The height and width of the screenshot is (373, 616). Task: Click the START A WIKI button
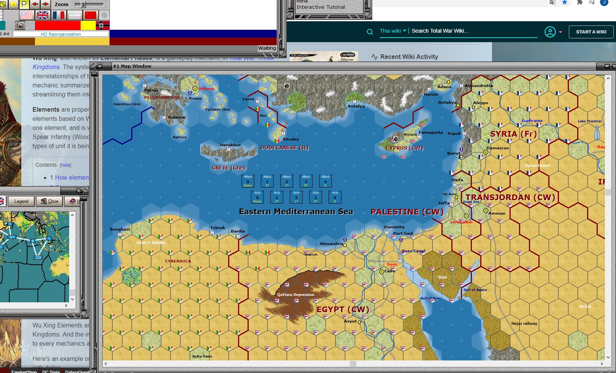tap(591, 32)
